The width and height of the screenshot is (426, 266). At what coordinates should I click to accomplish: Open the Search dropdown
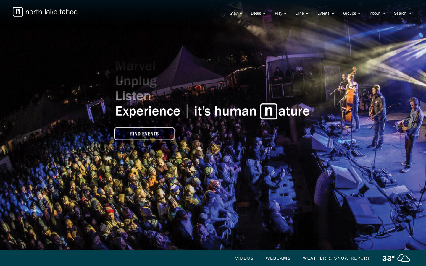[x=402, y=13]
